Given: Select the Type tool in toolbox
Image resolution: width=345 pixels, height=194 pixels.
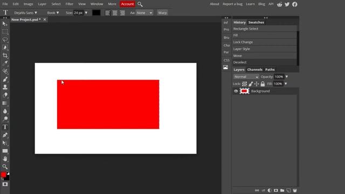Looking at the screenshot, I should point(5,127).
